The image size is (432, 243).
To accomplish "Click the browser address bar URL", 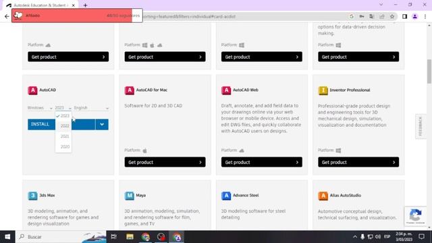I will click(x=189, y=16).
